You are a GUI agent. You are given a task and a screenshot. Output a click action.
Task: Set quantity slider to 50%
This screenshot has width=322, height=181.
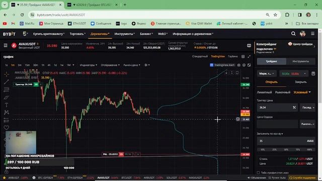click(286, 150)
